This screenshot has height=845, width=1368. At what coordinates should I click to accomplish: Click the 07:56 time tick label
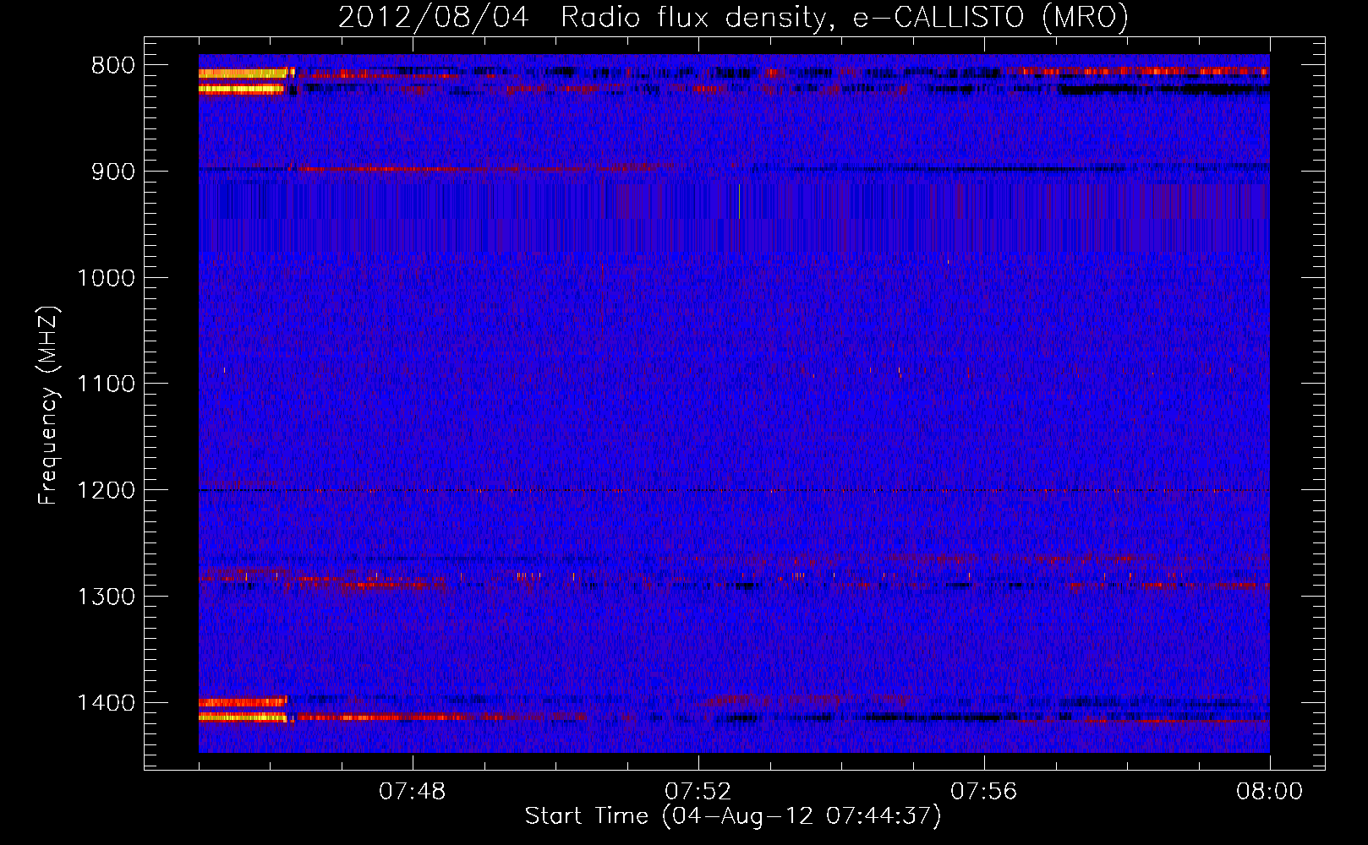coord(984,792)
